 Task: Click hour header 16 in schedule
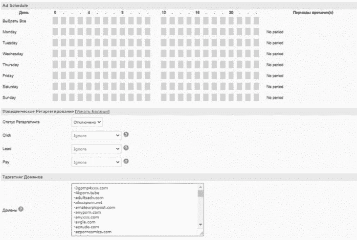[x=198, y=13]
